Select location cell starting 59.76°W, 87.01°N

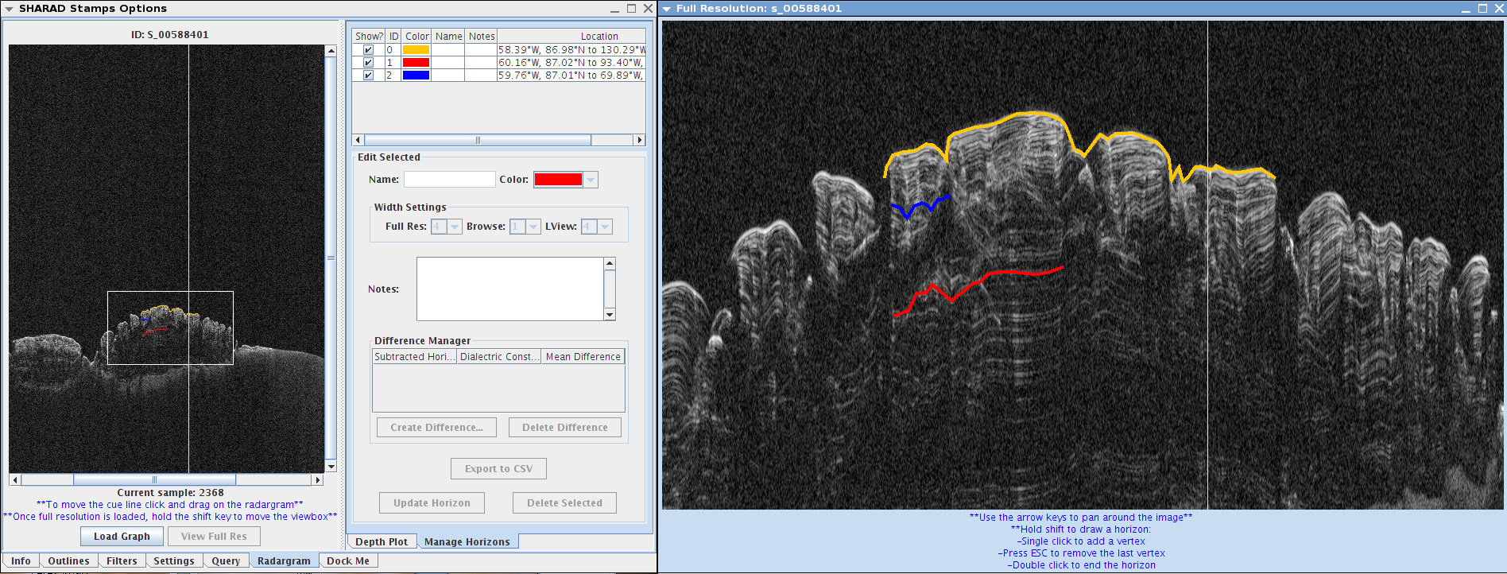click(x=571, y=76)
